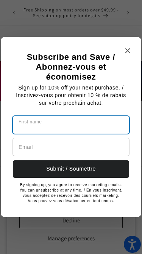Select the See shipping policy for details text
This screenshot has width=142, height=254.
67,16
